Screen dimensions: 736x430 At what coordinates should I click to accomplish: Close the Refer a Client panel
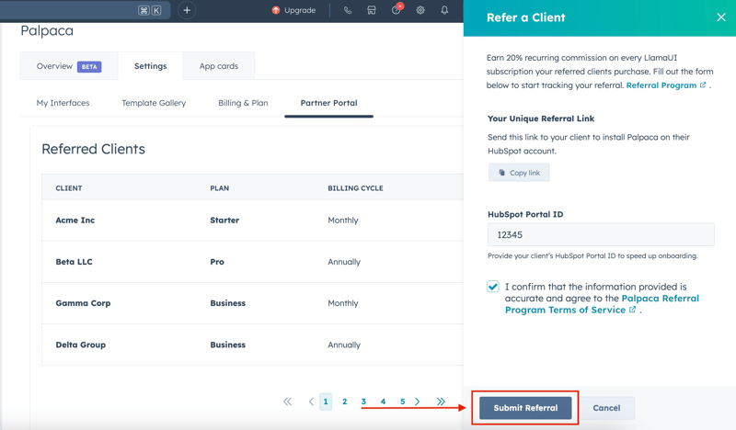720,17
